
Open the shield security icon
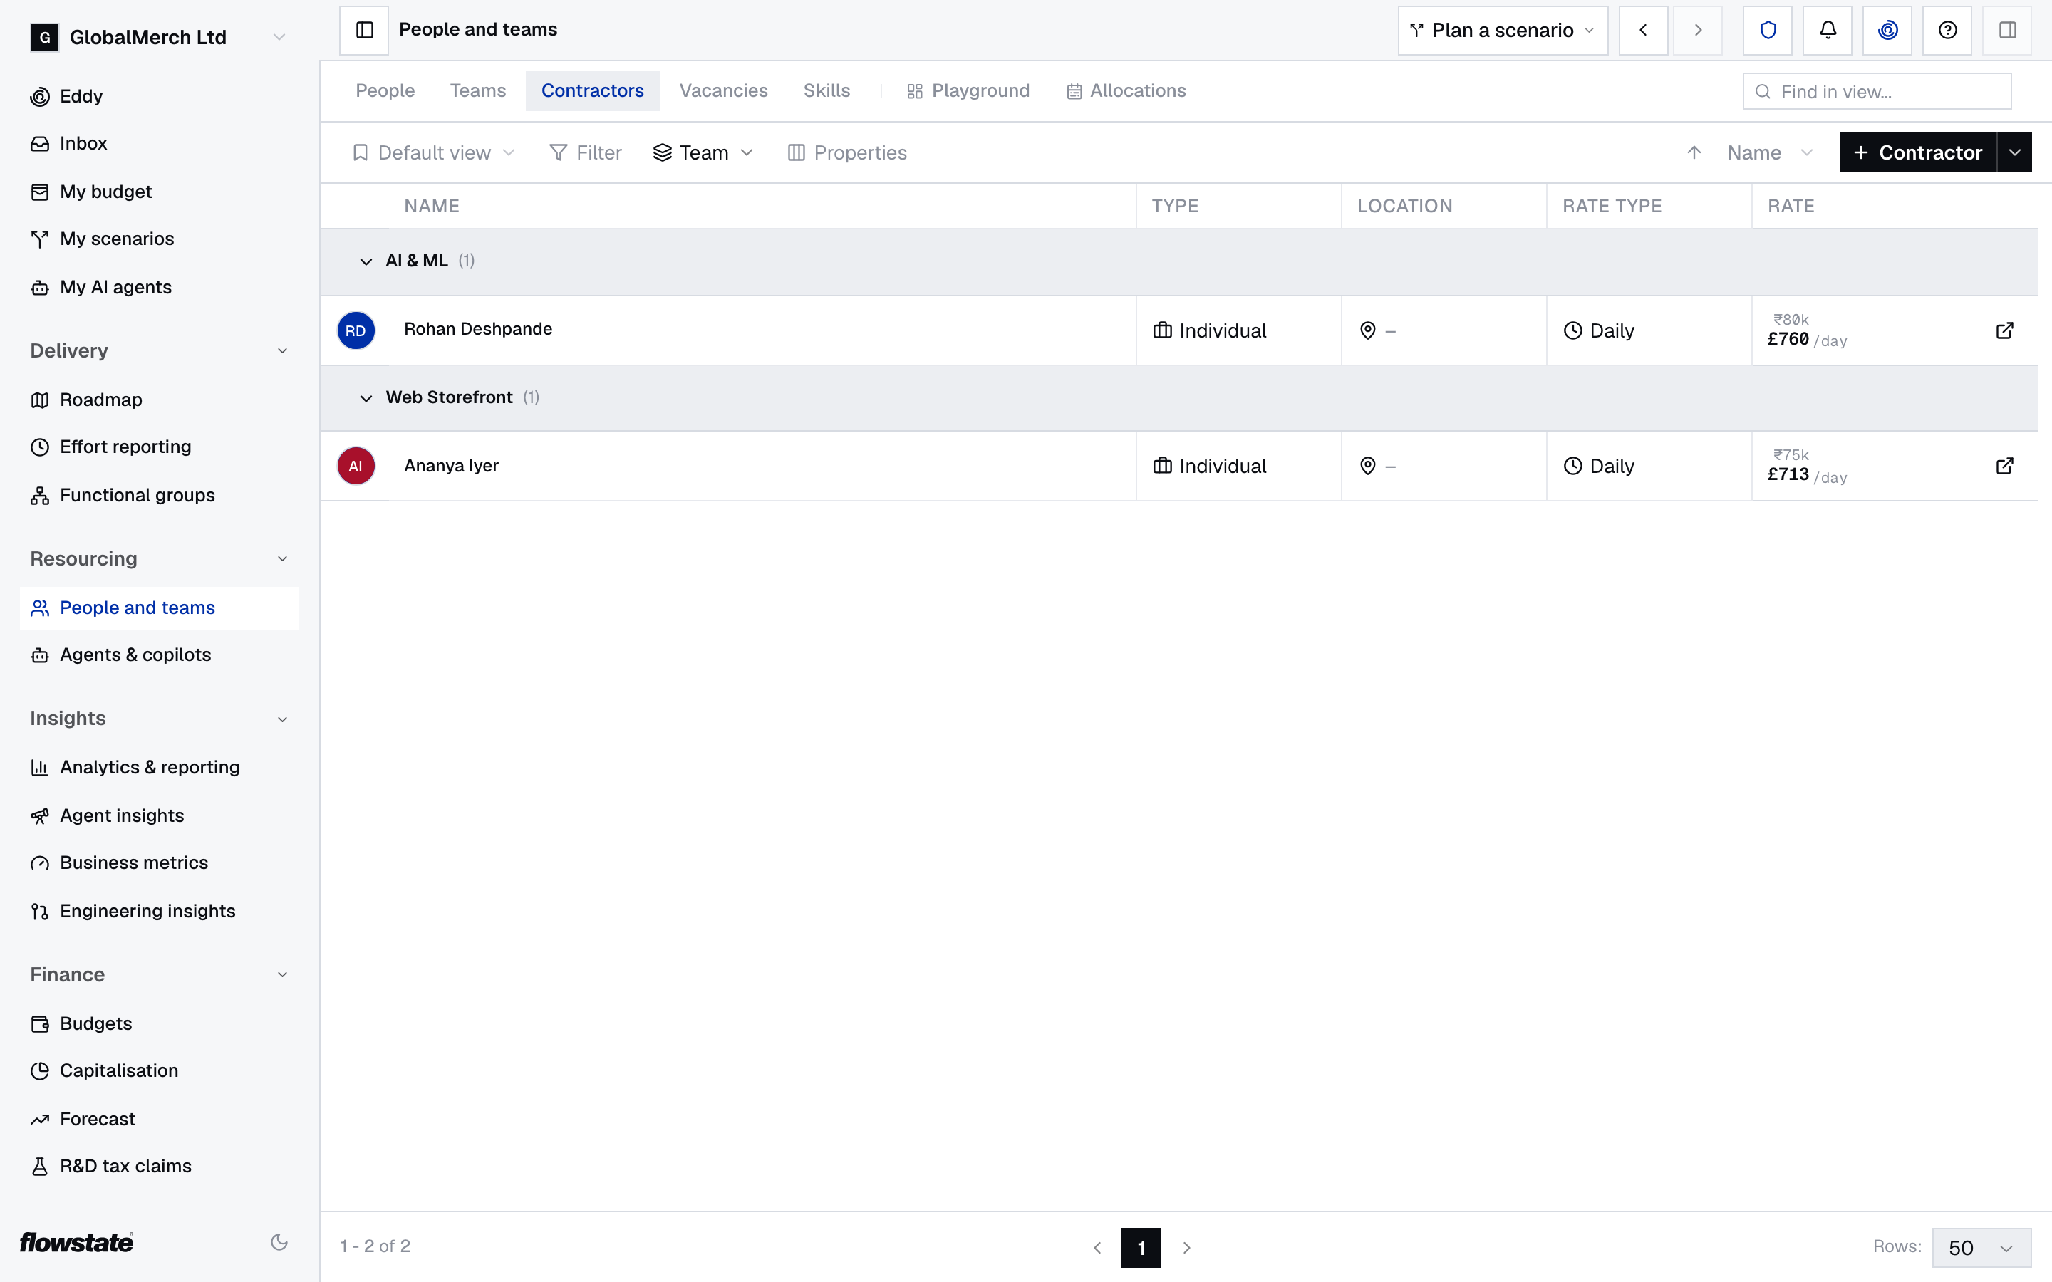pos(1767,31)
